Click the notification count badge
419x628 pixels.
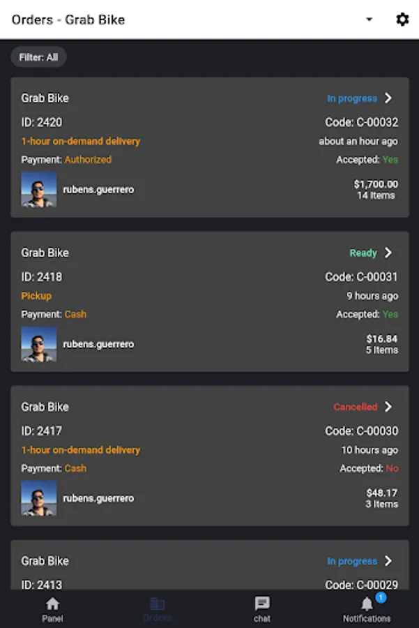tap(381, 597)
